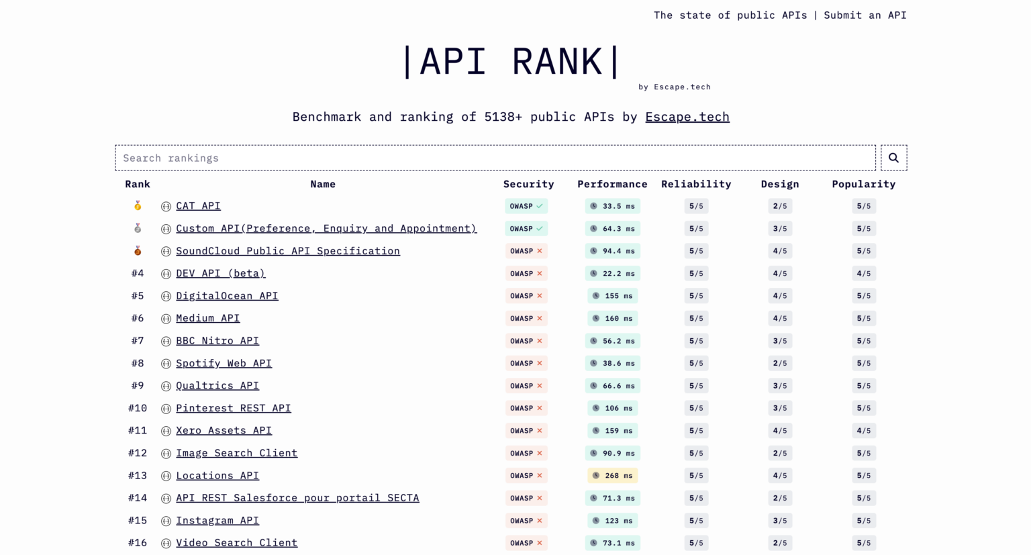Click the OWASP check badge for CAT API
The height and width of the screenshot is (555, 1031).
tap(526, 206)
